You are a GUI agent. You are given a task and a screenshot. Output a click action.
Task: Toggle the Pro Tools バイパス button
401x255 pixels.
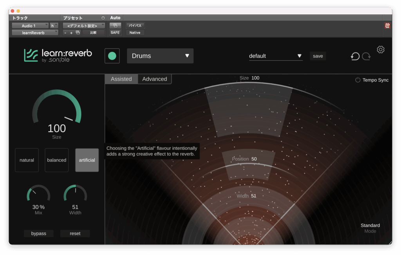[x=135, y=25]
